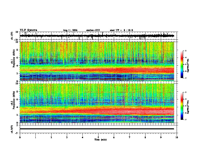Click the '-3' label on ch.1 color bar
This screenshot has width=199, height=154.
(185, 51)
